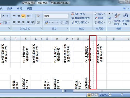Click the Increase Decimal icon
The height and width of the screenshot is (98, 130).
[x=62, y=22]
